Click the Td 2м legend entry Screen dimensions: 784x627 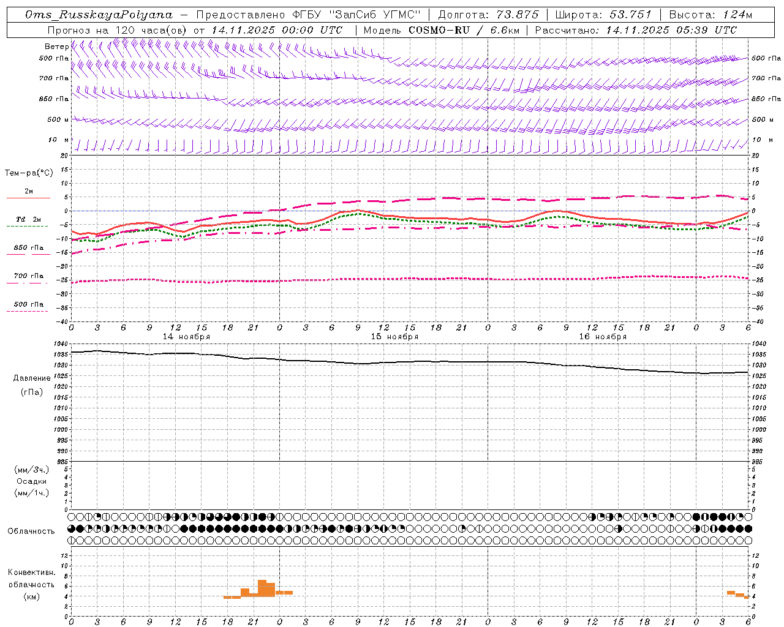(29, 219)
